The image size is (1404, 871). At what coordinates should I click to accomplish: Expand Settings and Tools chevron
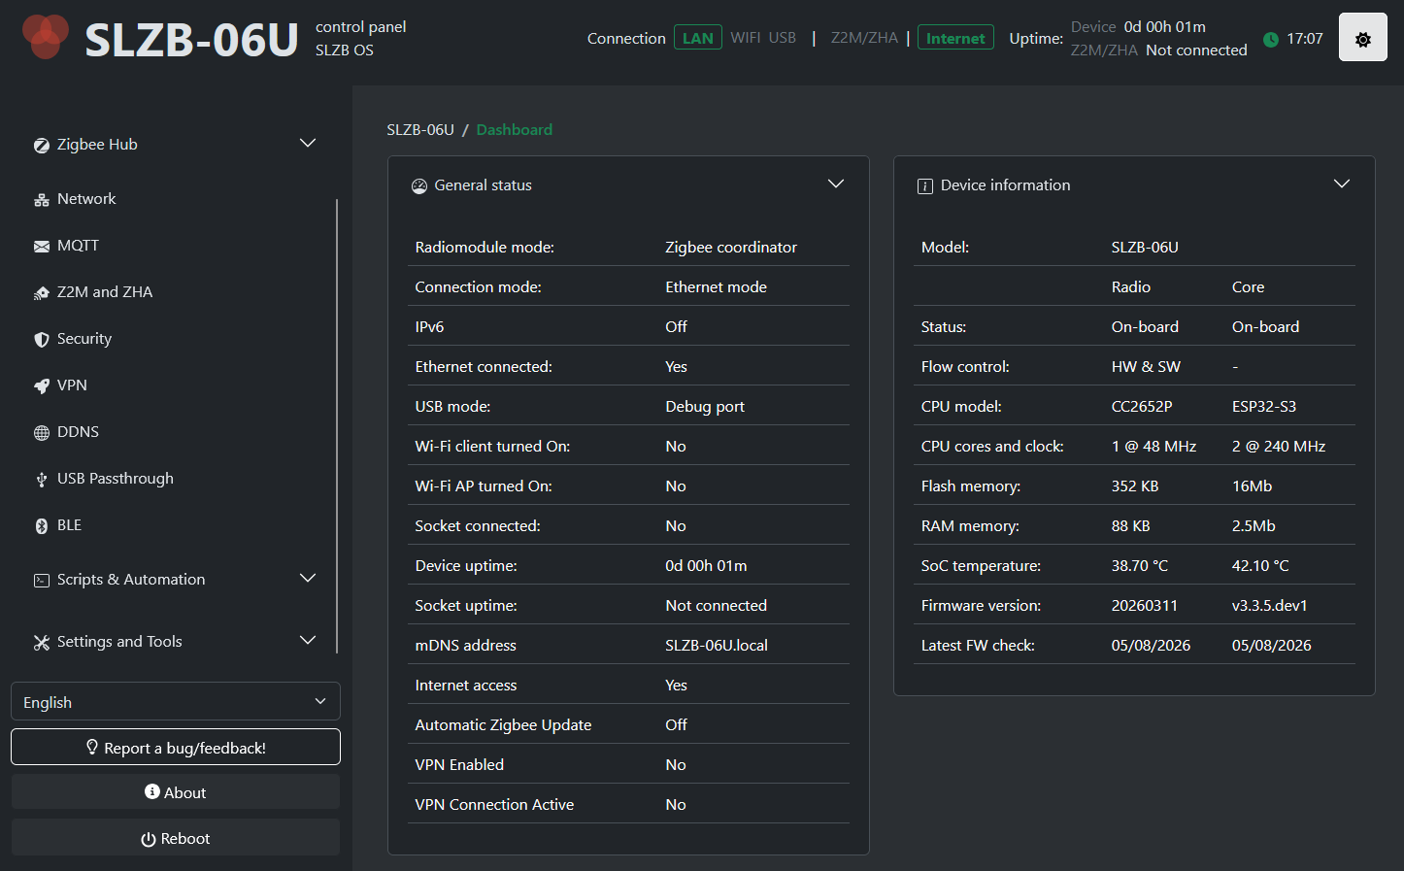point(308,641)
